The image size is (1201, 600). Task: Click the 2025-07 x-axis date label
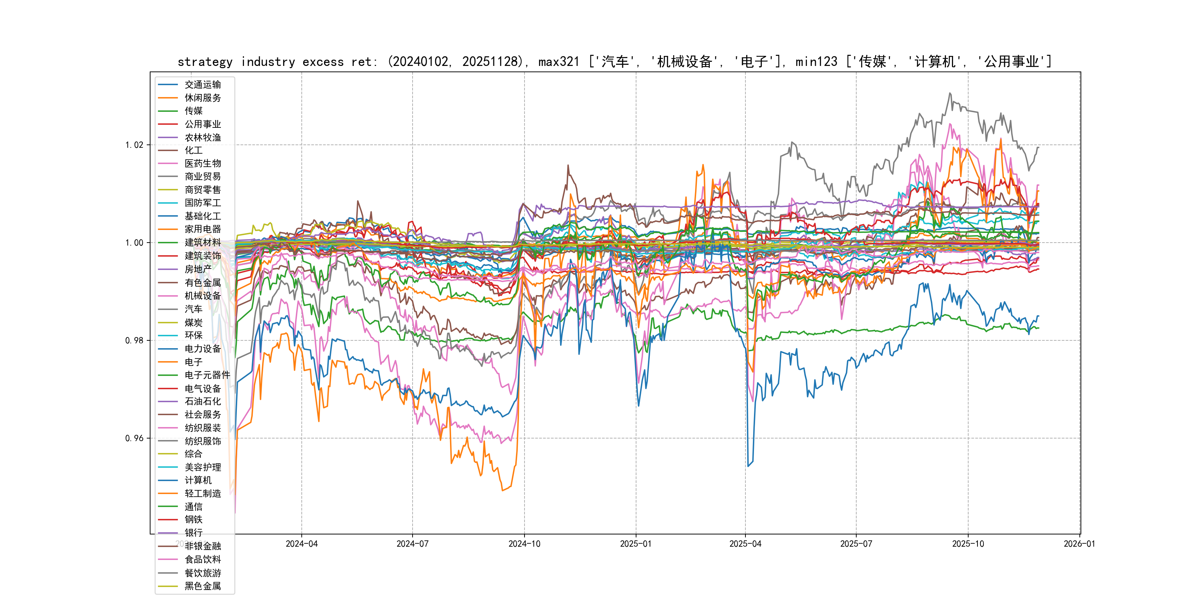pyautogui.click(x=856, y=544)
